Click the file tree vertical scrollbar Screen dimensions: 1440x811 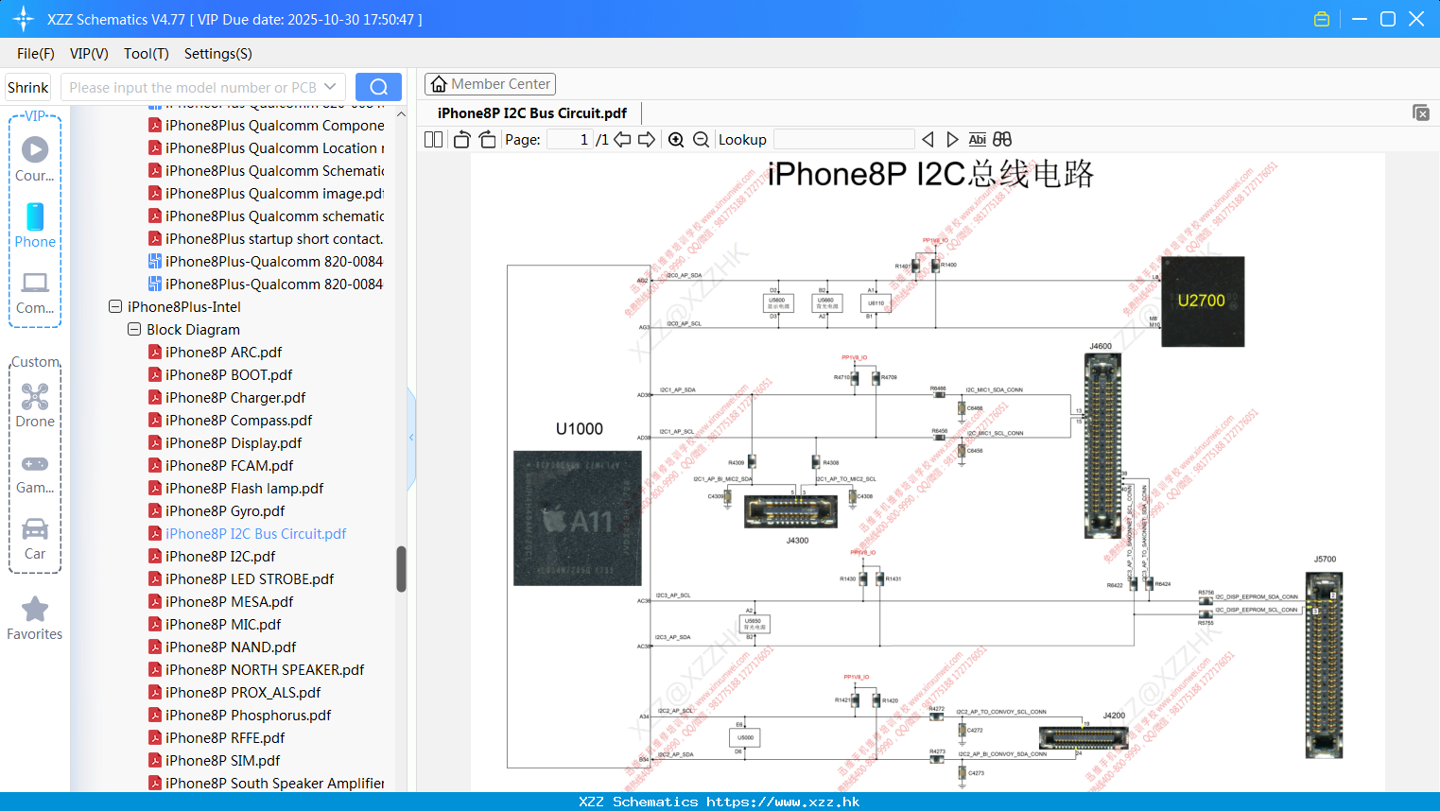[401, 569]
